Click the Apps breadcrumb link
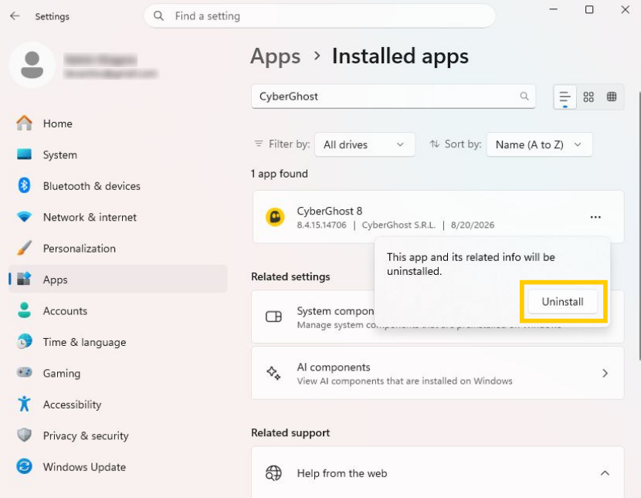The width and height of the screenshot is (641, 498). point(276,56)
